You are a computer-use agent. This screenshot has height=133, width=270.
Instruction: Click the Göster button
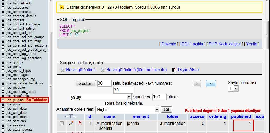pyautogui.click(x=86, y=83)
